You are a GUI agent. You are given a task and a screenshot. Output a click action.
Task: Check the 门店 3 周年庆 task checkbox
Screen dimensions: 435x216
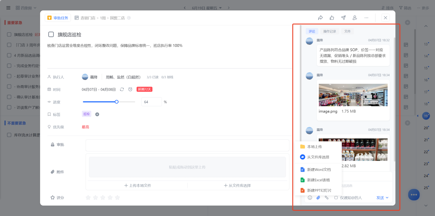point(9,45)
